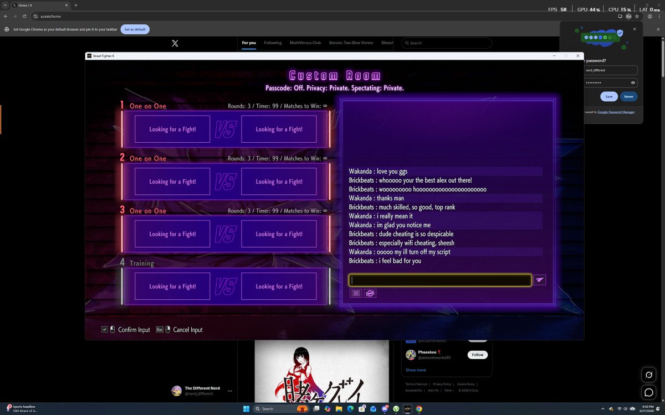The width and height of the screenshot is (665, 415).
Task: Show password with the eye icon
Action: [x=633, y=82]
